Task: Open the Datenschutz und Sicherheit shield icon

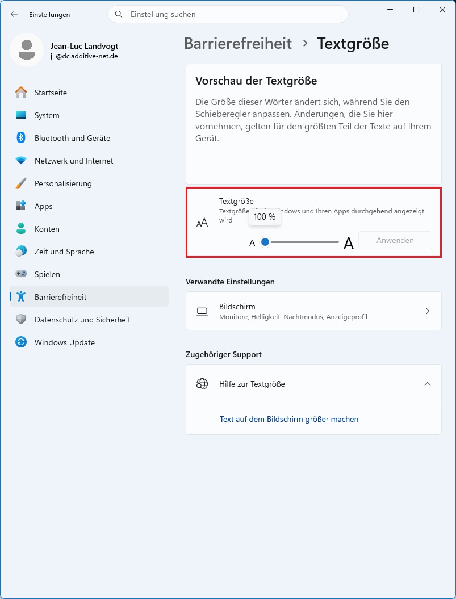Action: [x=20, y=319]
